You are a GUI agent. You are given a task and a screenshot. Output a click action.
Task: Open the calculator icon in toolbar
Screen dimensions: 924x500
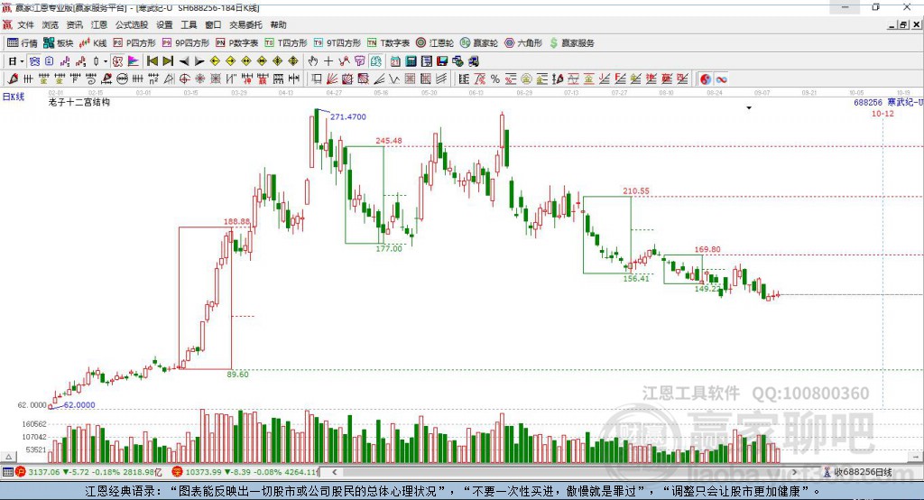tap(411, 61)
